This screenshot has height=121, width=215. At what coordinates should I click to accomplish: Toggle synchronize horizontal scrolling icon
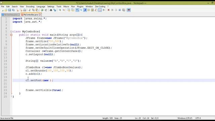coord(72,10)
